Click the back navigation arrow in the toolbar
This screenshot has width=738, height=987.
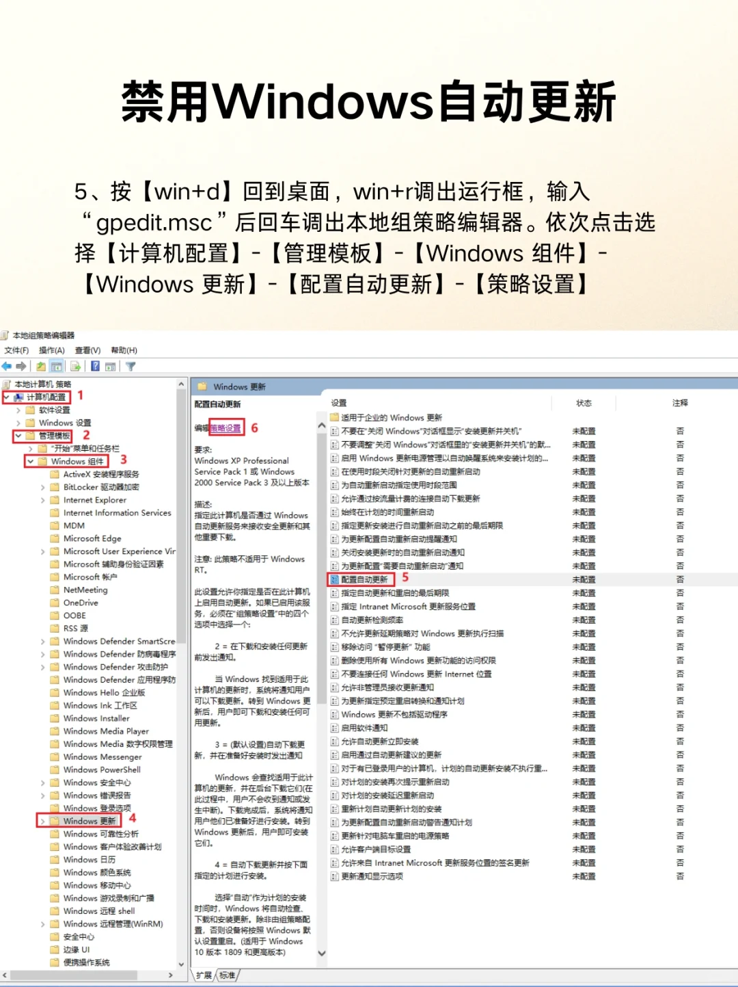7,367
